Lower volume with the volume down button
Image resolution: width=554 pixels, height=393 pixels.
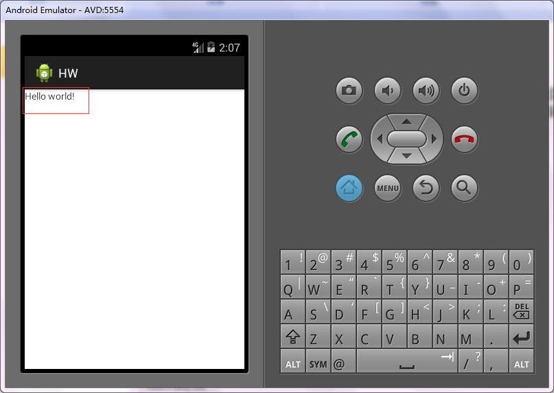(x=388, y=91)
